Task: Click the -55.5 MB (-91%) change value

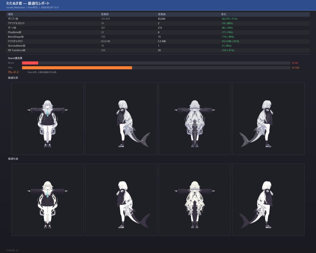Action: click(230, 41)
